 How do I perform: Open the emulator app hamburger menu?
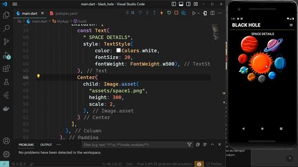pyautogui.click(x=291, y=25)
